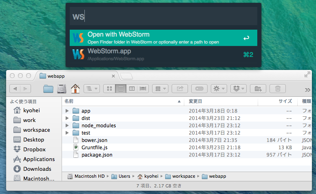The width and height of the screenshot is (316, 194).
Task: Go back in Finder history
Action: click(x=15, y=89)
